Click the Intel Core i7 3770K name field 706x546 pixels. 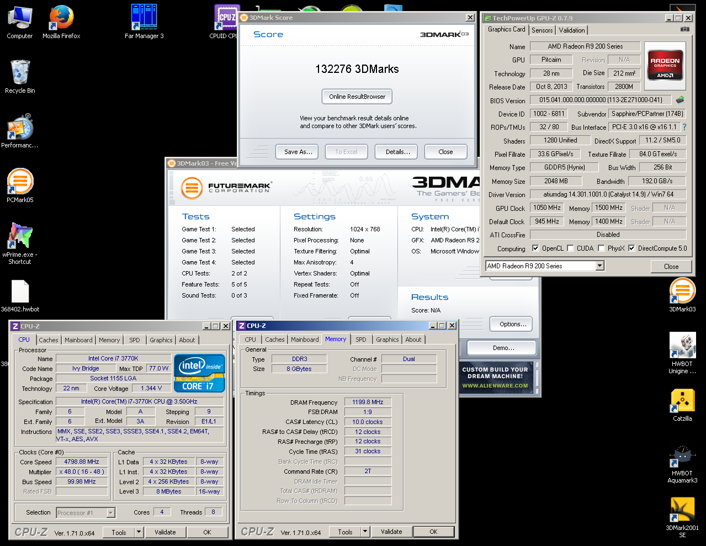[113, 358]
